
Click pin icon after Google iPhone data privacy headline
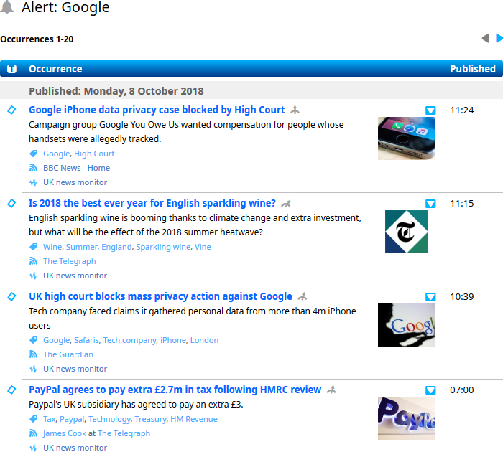pos(295,110)
